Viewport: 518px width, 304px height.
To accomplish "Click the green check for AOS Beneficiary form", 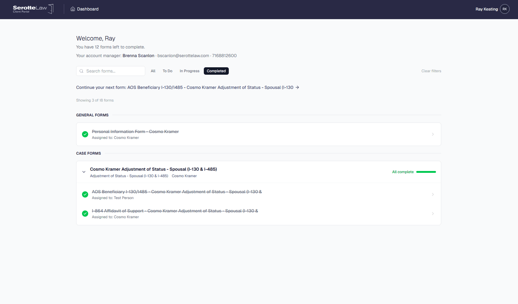I will [x=85, y=194].
